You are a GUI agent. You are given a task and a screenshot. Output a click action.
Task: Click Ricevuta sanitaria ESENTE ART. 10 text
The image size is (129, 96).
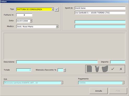click(x=21, y=83)
